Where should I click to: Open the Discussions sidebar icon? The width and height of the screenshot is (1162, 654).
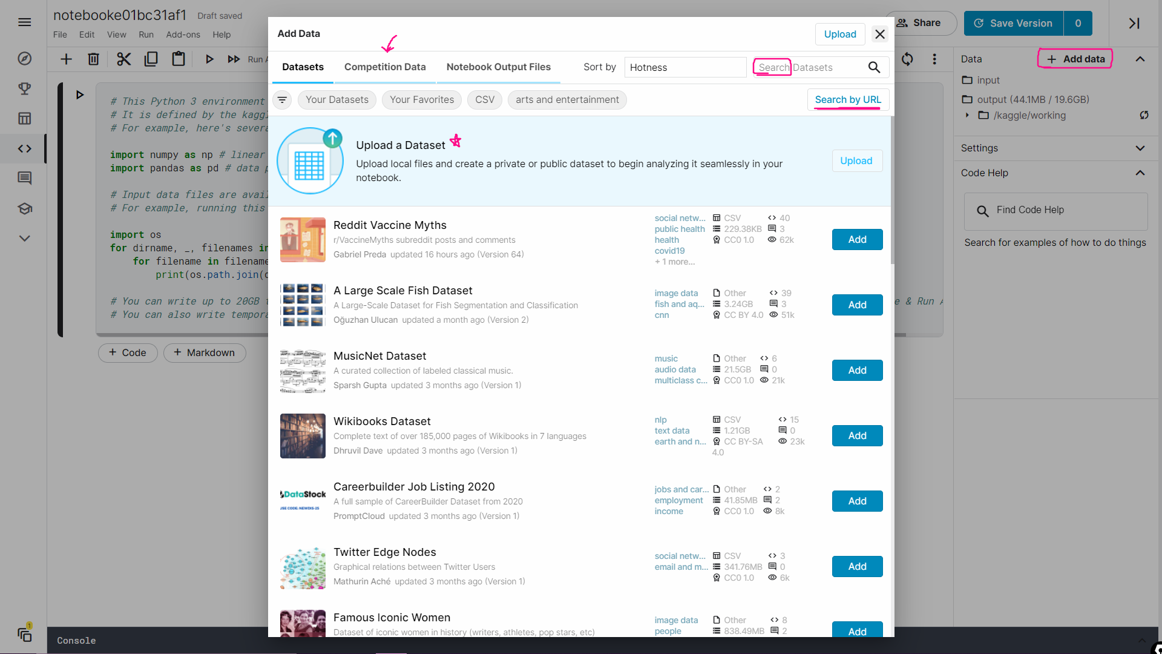coord(24,178)
